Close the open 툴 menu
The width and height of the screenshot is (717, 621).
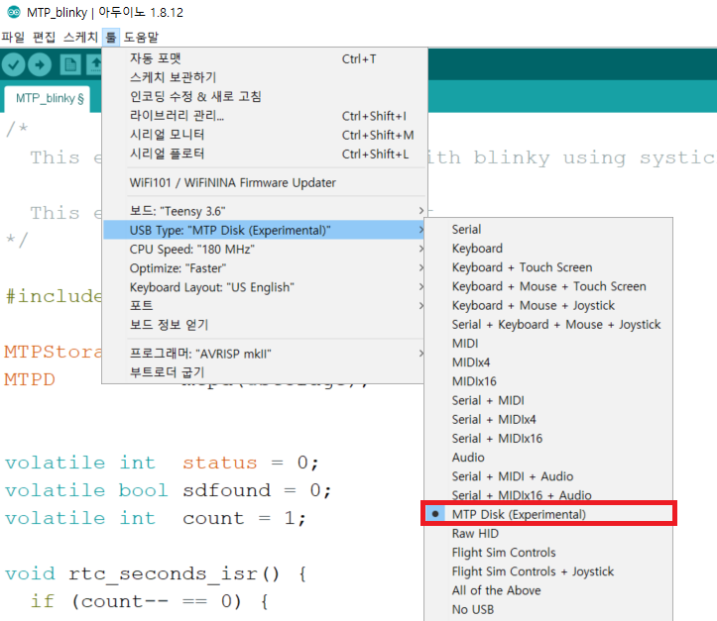point(111,37)
